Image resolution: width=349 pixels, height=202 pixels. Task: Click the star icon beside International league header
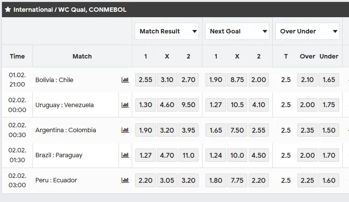pos(8,9)
